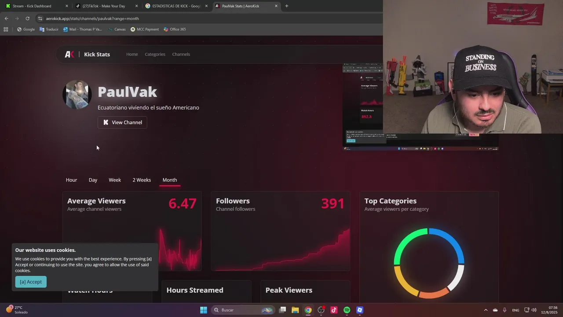Open the Google bookmark

click(26, 29)
